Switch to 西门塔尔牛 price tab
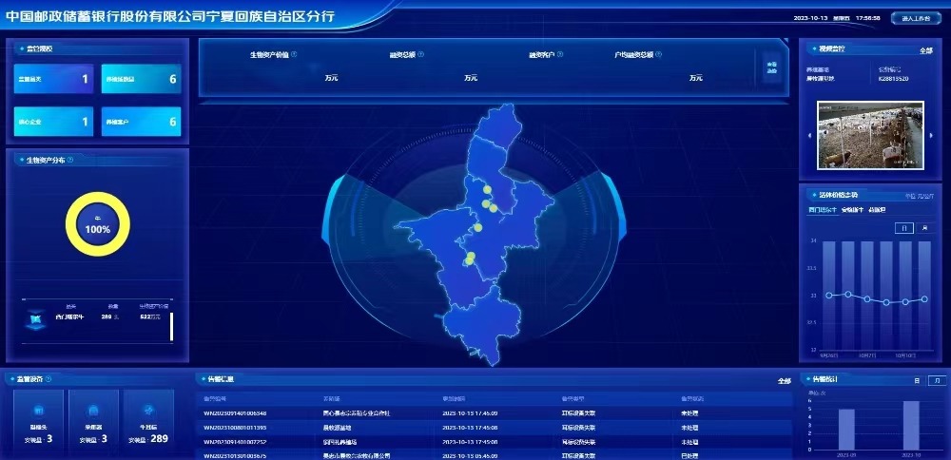The height and width of the screenshot is (460, 951). 823,210
